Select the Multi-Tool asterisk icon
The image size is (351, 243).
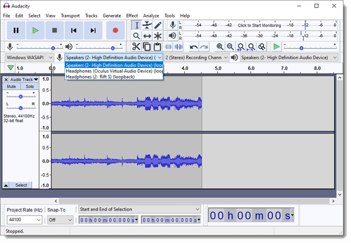158,36
